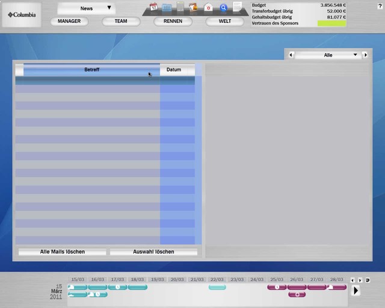Open the notes document icon in the dock
This screenshot has width=385, height=308.
point(238,7)
